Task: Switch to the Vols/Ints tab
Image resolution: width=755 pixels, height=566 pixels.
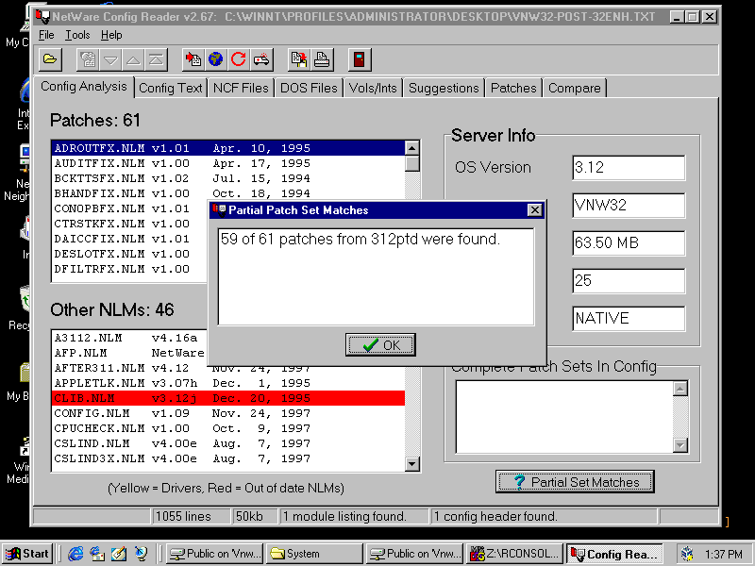Action: (x=373, y=88)
